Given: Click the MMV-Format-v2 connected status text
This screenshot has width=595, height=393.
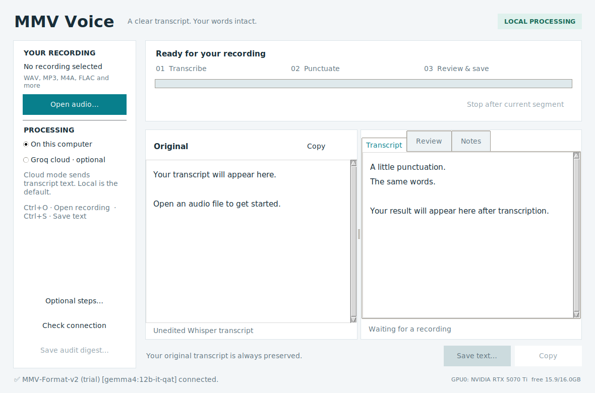Looking at the screenshot, I should pos(121,379).
